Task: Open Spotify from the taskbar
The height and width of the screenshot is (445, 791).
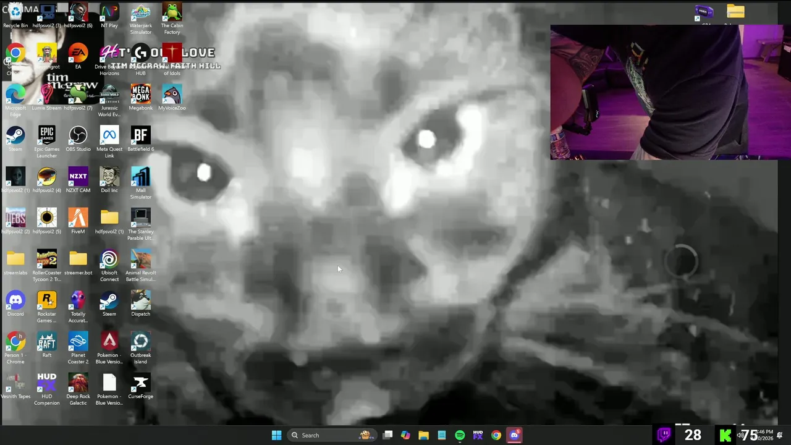Action: [460, 435]
